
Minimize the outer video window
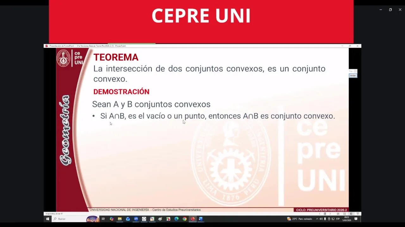point(381,10)
